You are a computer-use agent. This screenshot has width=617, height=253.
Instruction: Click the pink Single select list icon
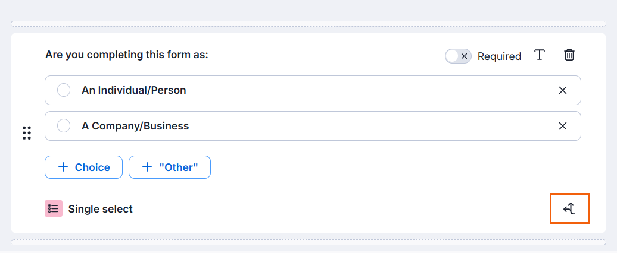pyautogui.click(x=54, y=208)
